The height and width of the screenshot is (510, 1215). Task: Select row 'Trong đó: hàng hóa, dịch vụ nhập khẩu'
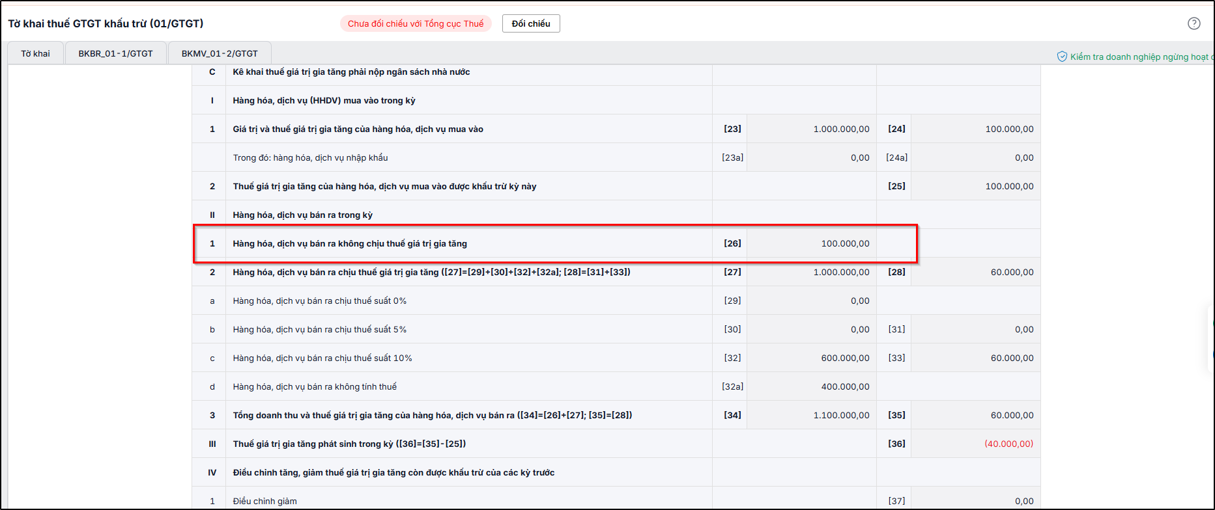[616, 157]
